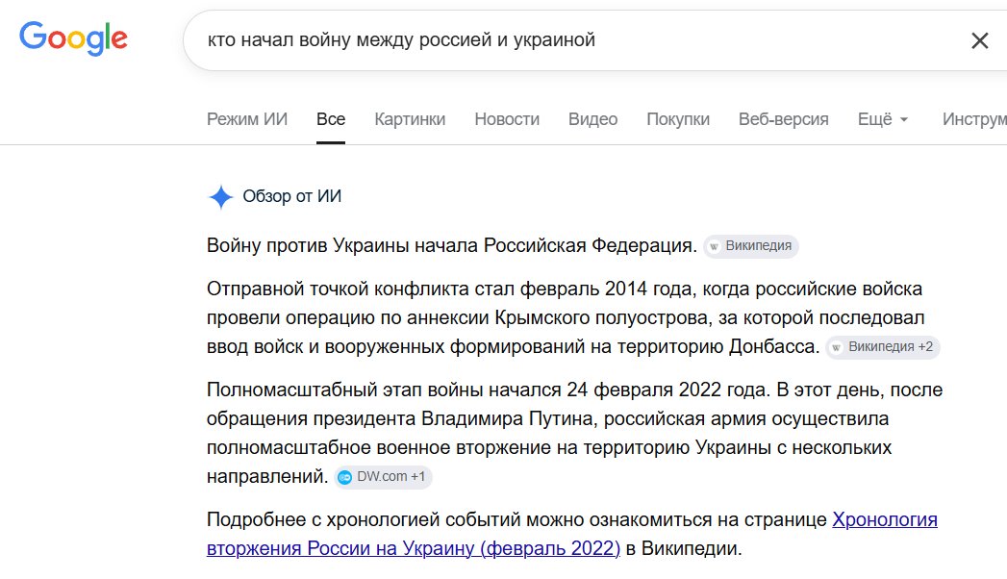Click the sentence Войну против Украины начала Российская Федерация
This screenshot has width=1007, height=579.
click(451, 246)
